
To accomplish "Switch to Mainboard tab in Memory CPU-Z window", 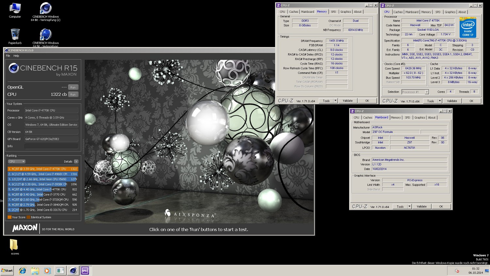I will (307, 12).
